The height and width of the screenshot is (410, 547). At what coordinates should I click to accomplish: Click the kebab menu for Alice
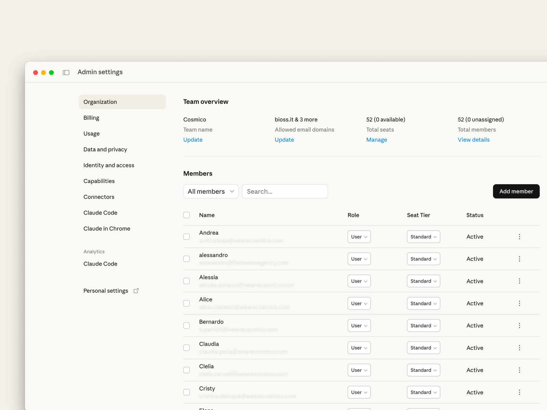click(x=519, y=303)
